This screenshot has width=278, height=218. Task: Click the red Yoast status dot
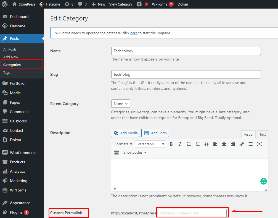(x=146, y=4)
